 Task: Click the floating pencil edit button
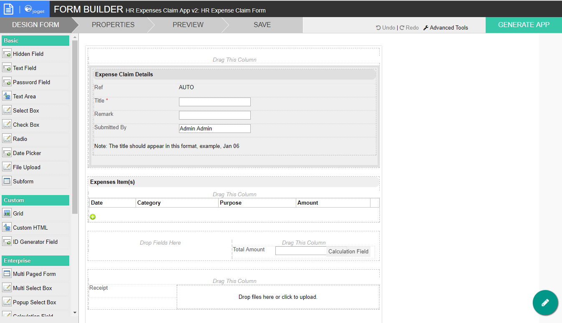pyautogui.click(x=545, y=303)
